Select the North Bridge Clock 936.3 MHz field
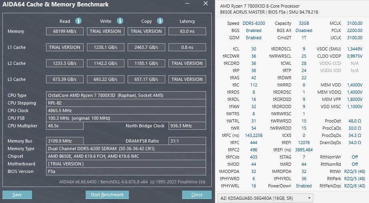The width and height of the screenshot is (369, 203). tap(187, 126)
